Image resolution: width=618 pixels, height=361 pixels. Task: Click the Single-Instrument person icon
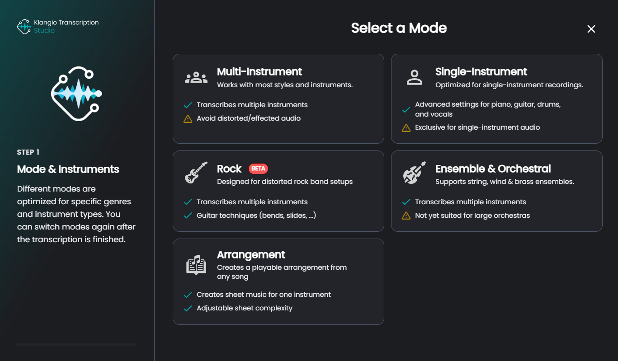414,78
